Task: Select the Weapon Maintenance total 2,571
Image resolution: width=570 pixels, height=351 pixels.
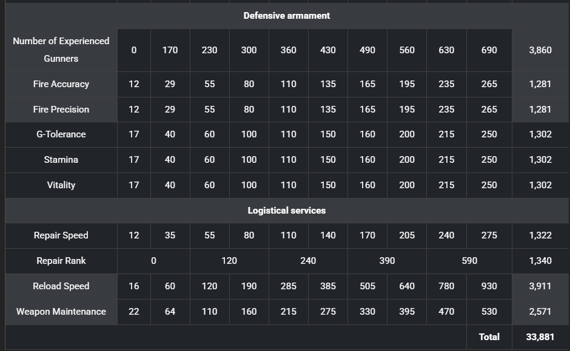Action: coord(540,312)
